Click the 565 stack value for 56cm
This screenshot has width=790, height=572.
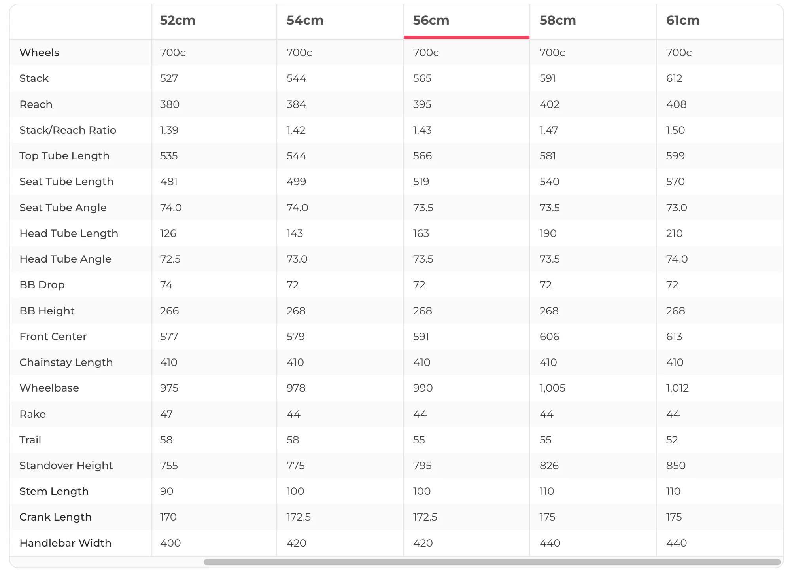coord(422,78)
